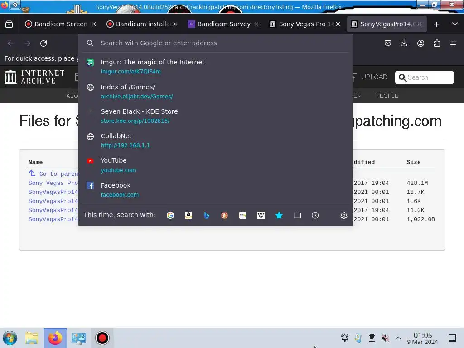Select Imgur suggestion in dropdown
This screenshot has height=348, width=464.
point(215,67)
